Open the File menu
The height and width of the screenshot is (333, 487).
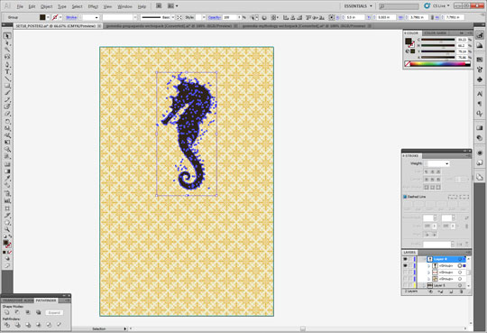point(20,6)
